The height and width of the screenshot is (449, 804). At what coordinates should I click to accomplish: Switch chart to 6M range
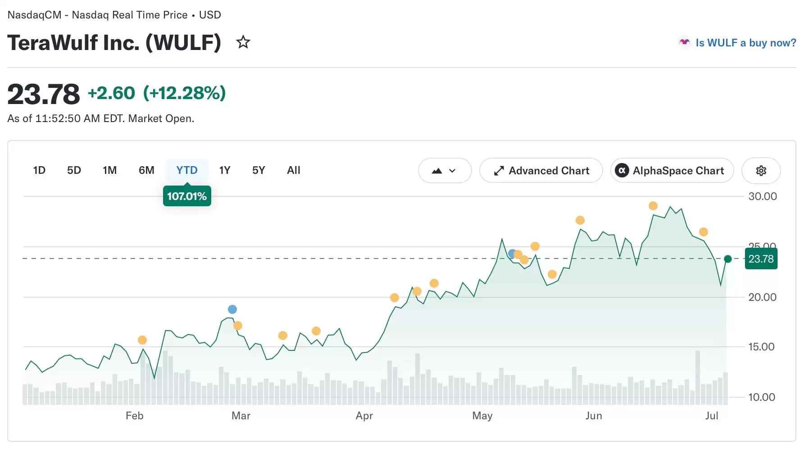click(146, 170)
